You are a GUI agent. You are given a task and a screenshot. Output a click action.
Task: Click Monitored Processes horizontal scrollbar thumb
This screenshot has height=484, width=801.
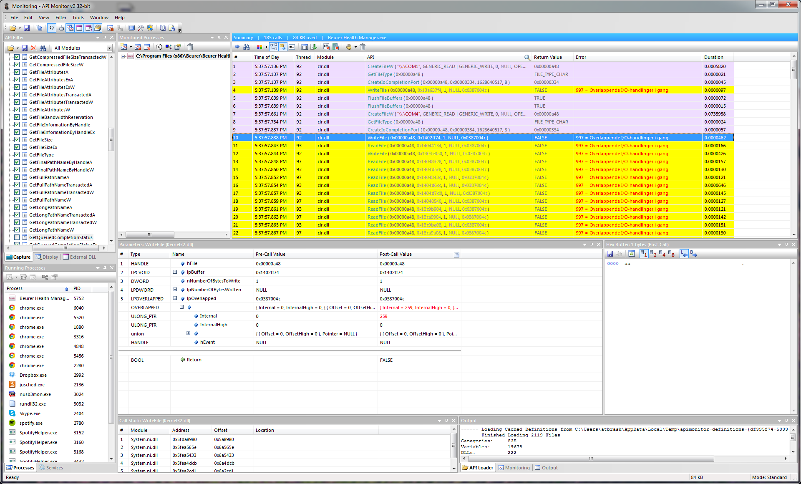click(x=149, y=234)
